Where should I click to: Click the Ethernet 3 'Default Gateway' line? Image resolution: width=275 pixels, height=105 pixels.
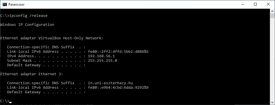click(x=46, y=92)
